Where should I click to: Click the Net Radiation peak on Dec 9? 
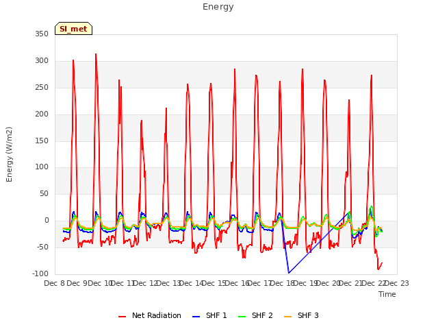tap(73, 60)
